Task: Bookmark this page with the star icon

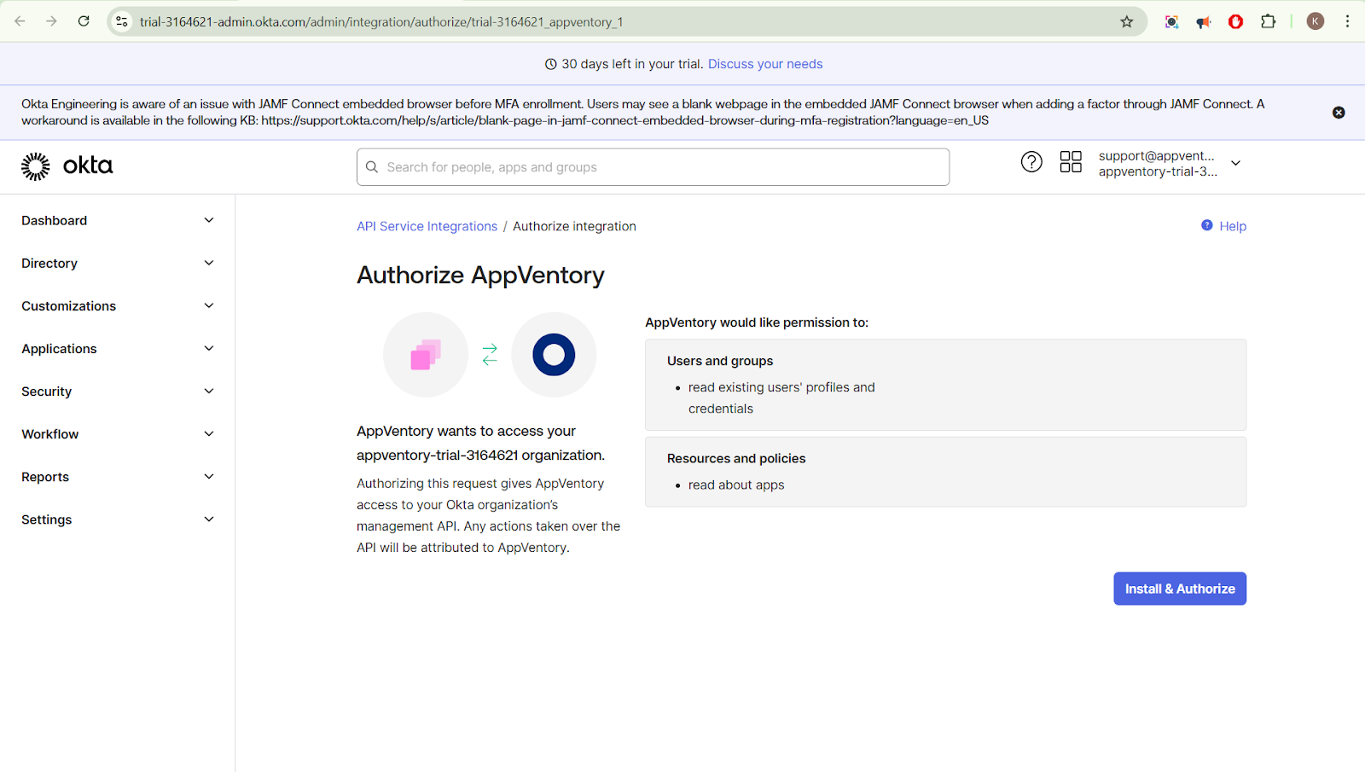Action: point(1127,21)
